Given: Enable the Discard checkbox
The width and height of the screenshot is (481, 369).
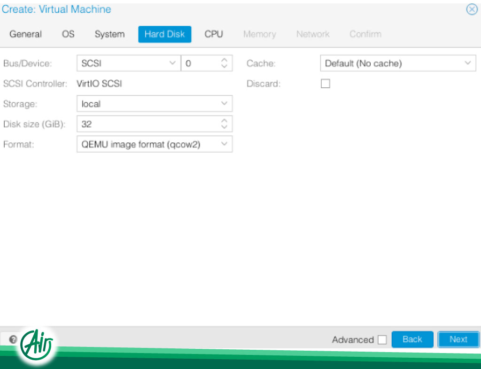Looking at the screenshot, I should click(326, 84).
